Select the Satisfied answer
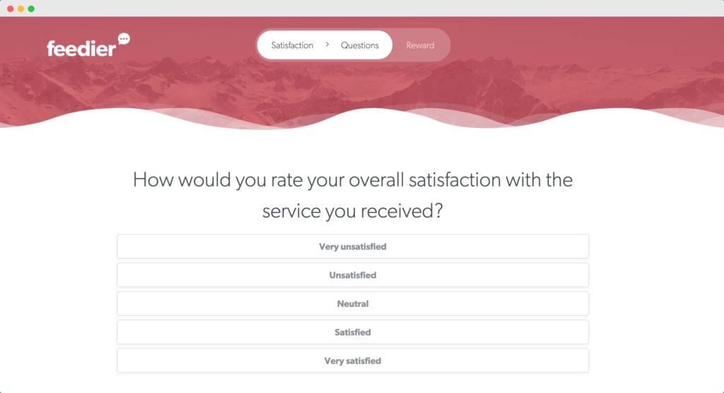The height and width of the screenshot is (393, 724). click(x=353, y=332)
